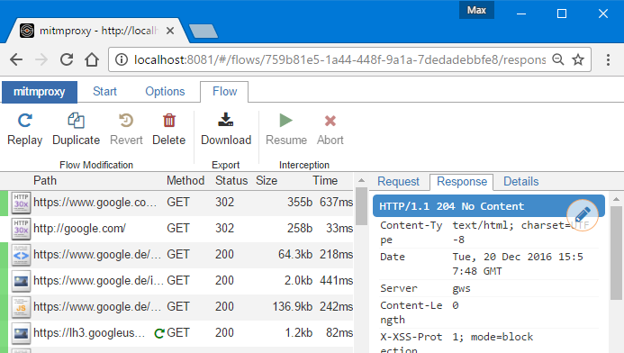Select the Flow tab
Screen dimensions: 624x353
(x=224, y=92)
